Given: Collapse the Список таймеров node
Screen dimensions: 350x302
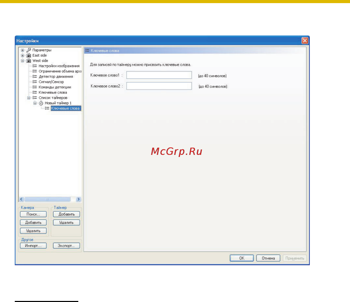Looking at the screenshot, I should point(29,98).
